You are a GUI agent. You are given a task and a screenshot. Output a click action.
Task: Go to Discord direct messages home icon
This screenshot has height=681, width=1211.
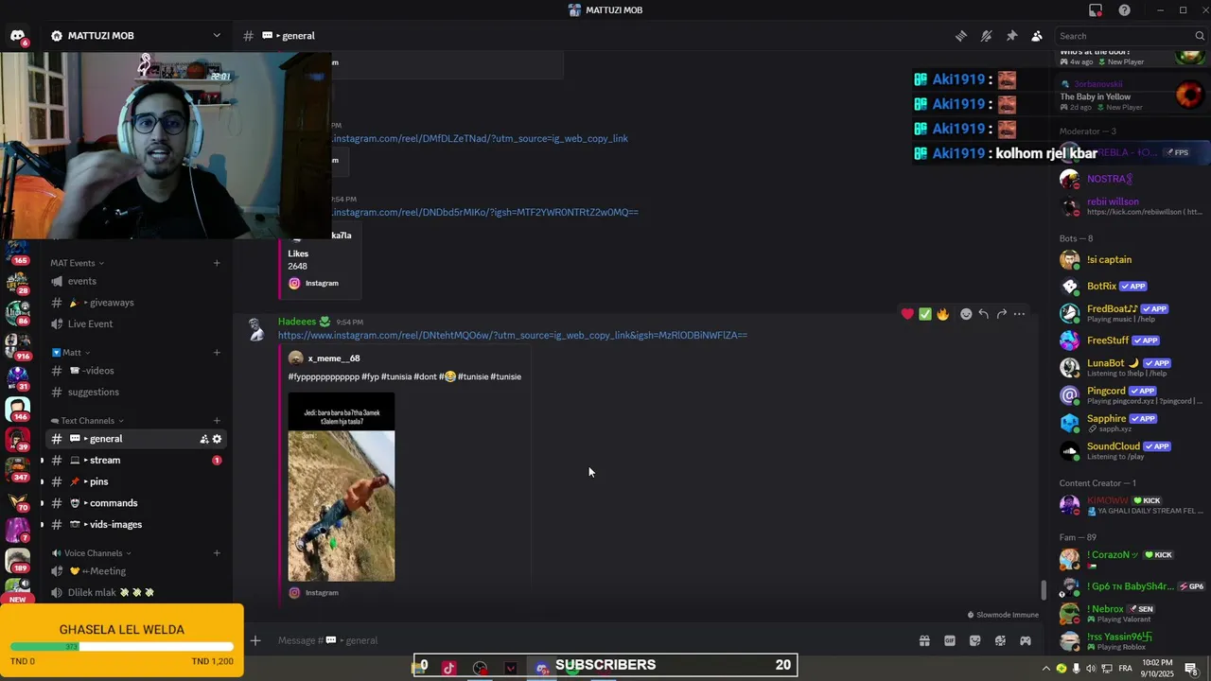pyautogui.click(x=18, y=36)
